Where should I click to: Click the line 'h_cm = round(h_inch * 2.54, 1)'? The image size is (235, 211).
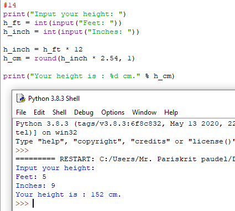click(x=69, y=58)
